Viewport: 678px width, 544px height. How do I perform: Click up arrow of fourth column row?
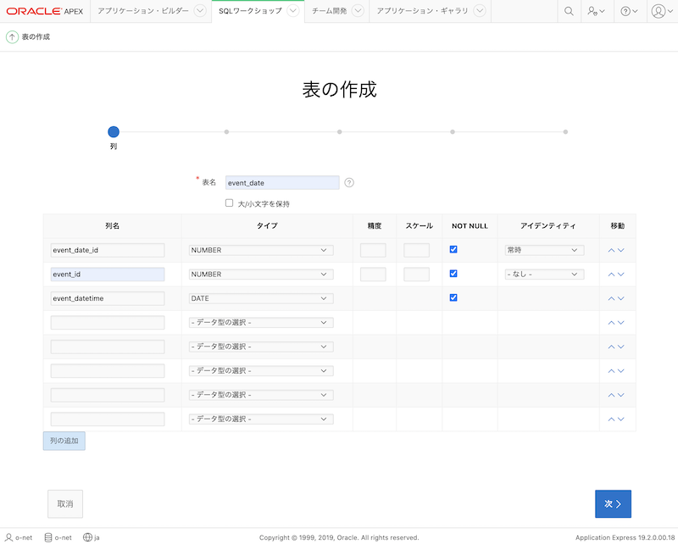tap(611, 323)
